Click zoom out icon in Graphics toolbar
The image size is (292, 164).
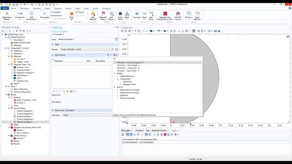tap(126, 31)
